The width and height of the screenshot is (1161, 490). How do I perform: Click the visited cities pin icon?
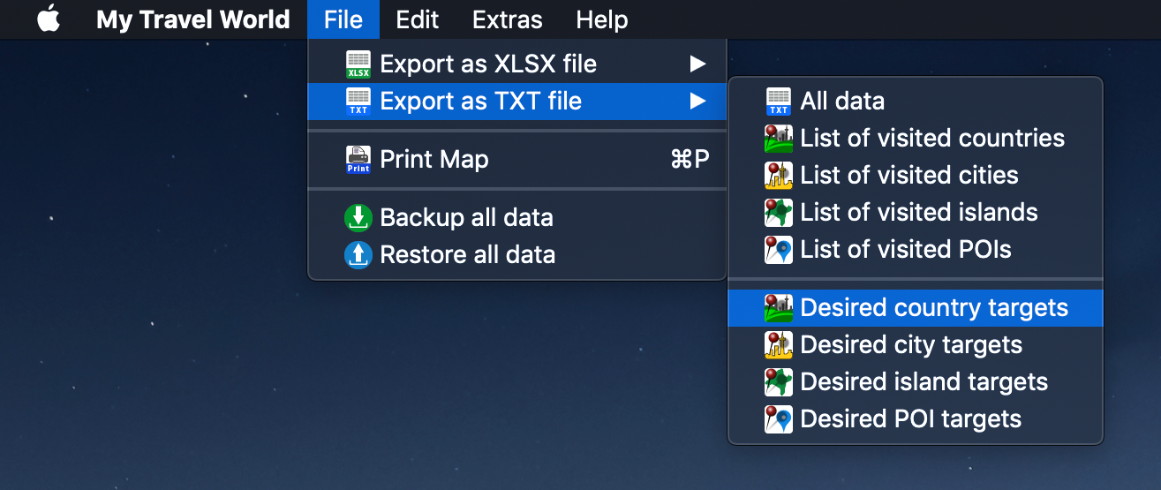[779, 176]
